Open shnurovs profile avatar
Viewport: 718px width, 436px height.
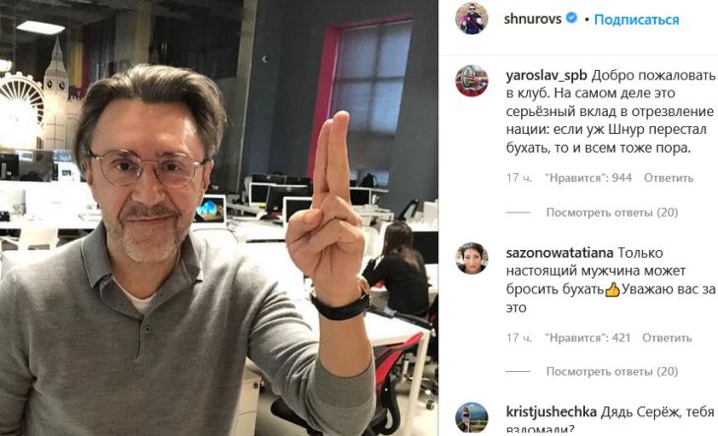472,19
